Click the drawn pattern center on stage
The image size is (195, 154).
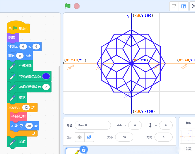point(131,63)
